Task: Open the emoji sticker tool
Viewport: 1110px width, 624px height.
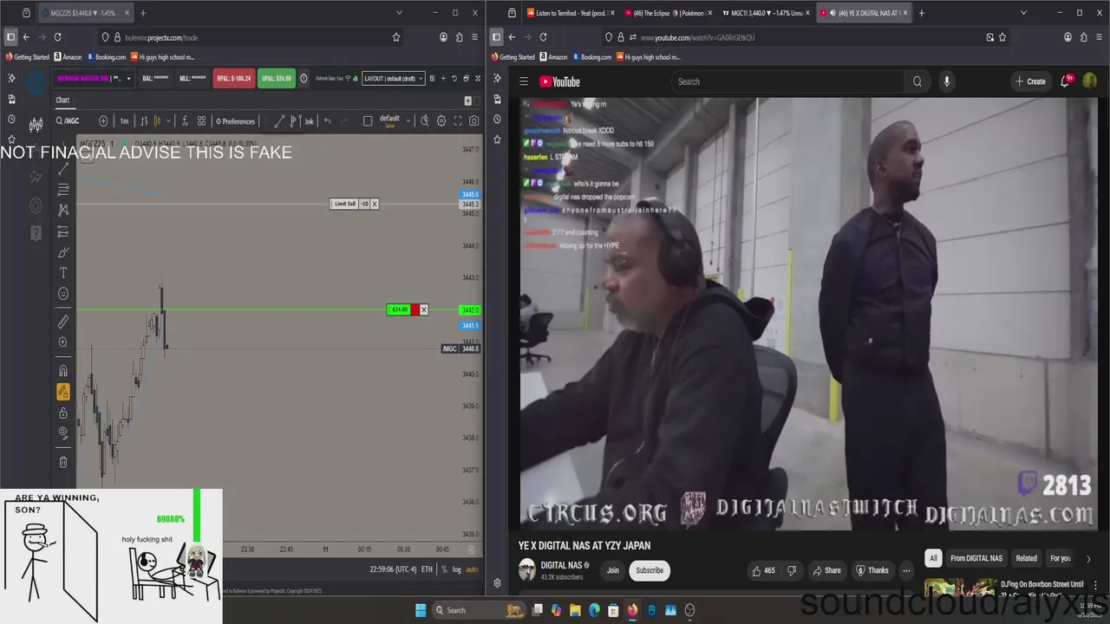Action: pos(63,294)
